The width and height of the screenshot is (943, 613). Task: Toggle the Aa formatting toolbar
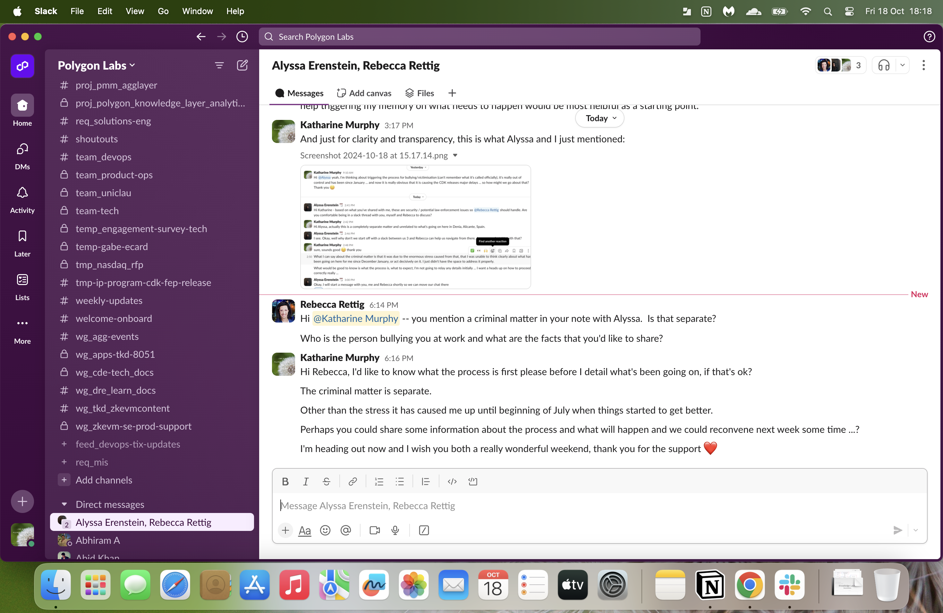pyautogui.click(x=304, y=530)
